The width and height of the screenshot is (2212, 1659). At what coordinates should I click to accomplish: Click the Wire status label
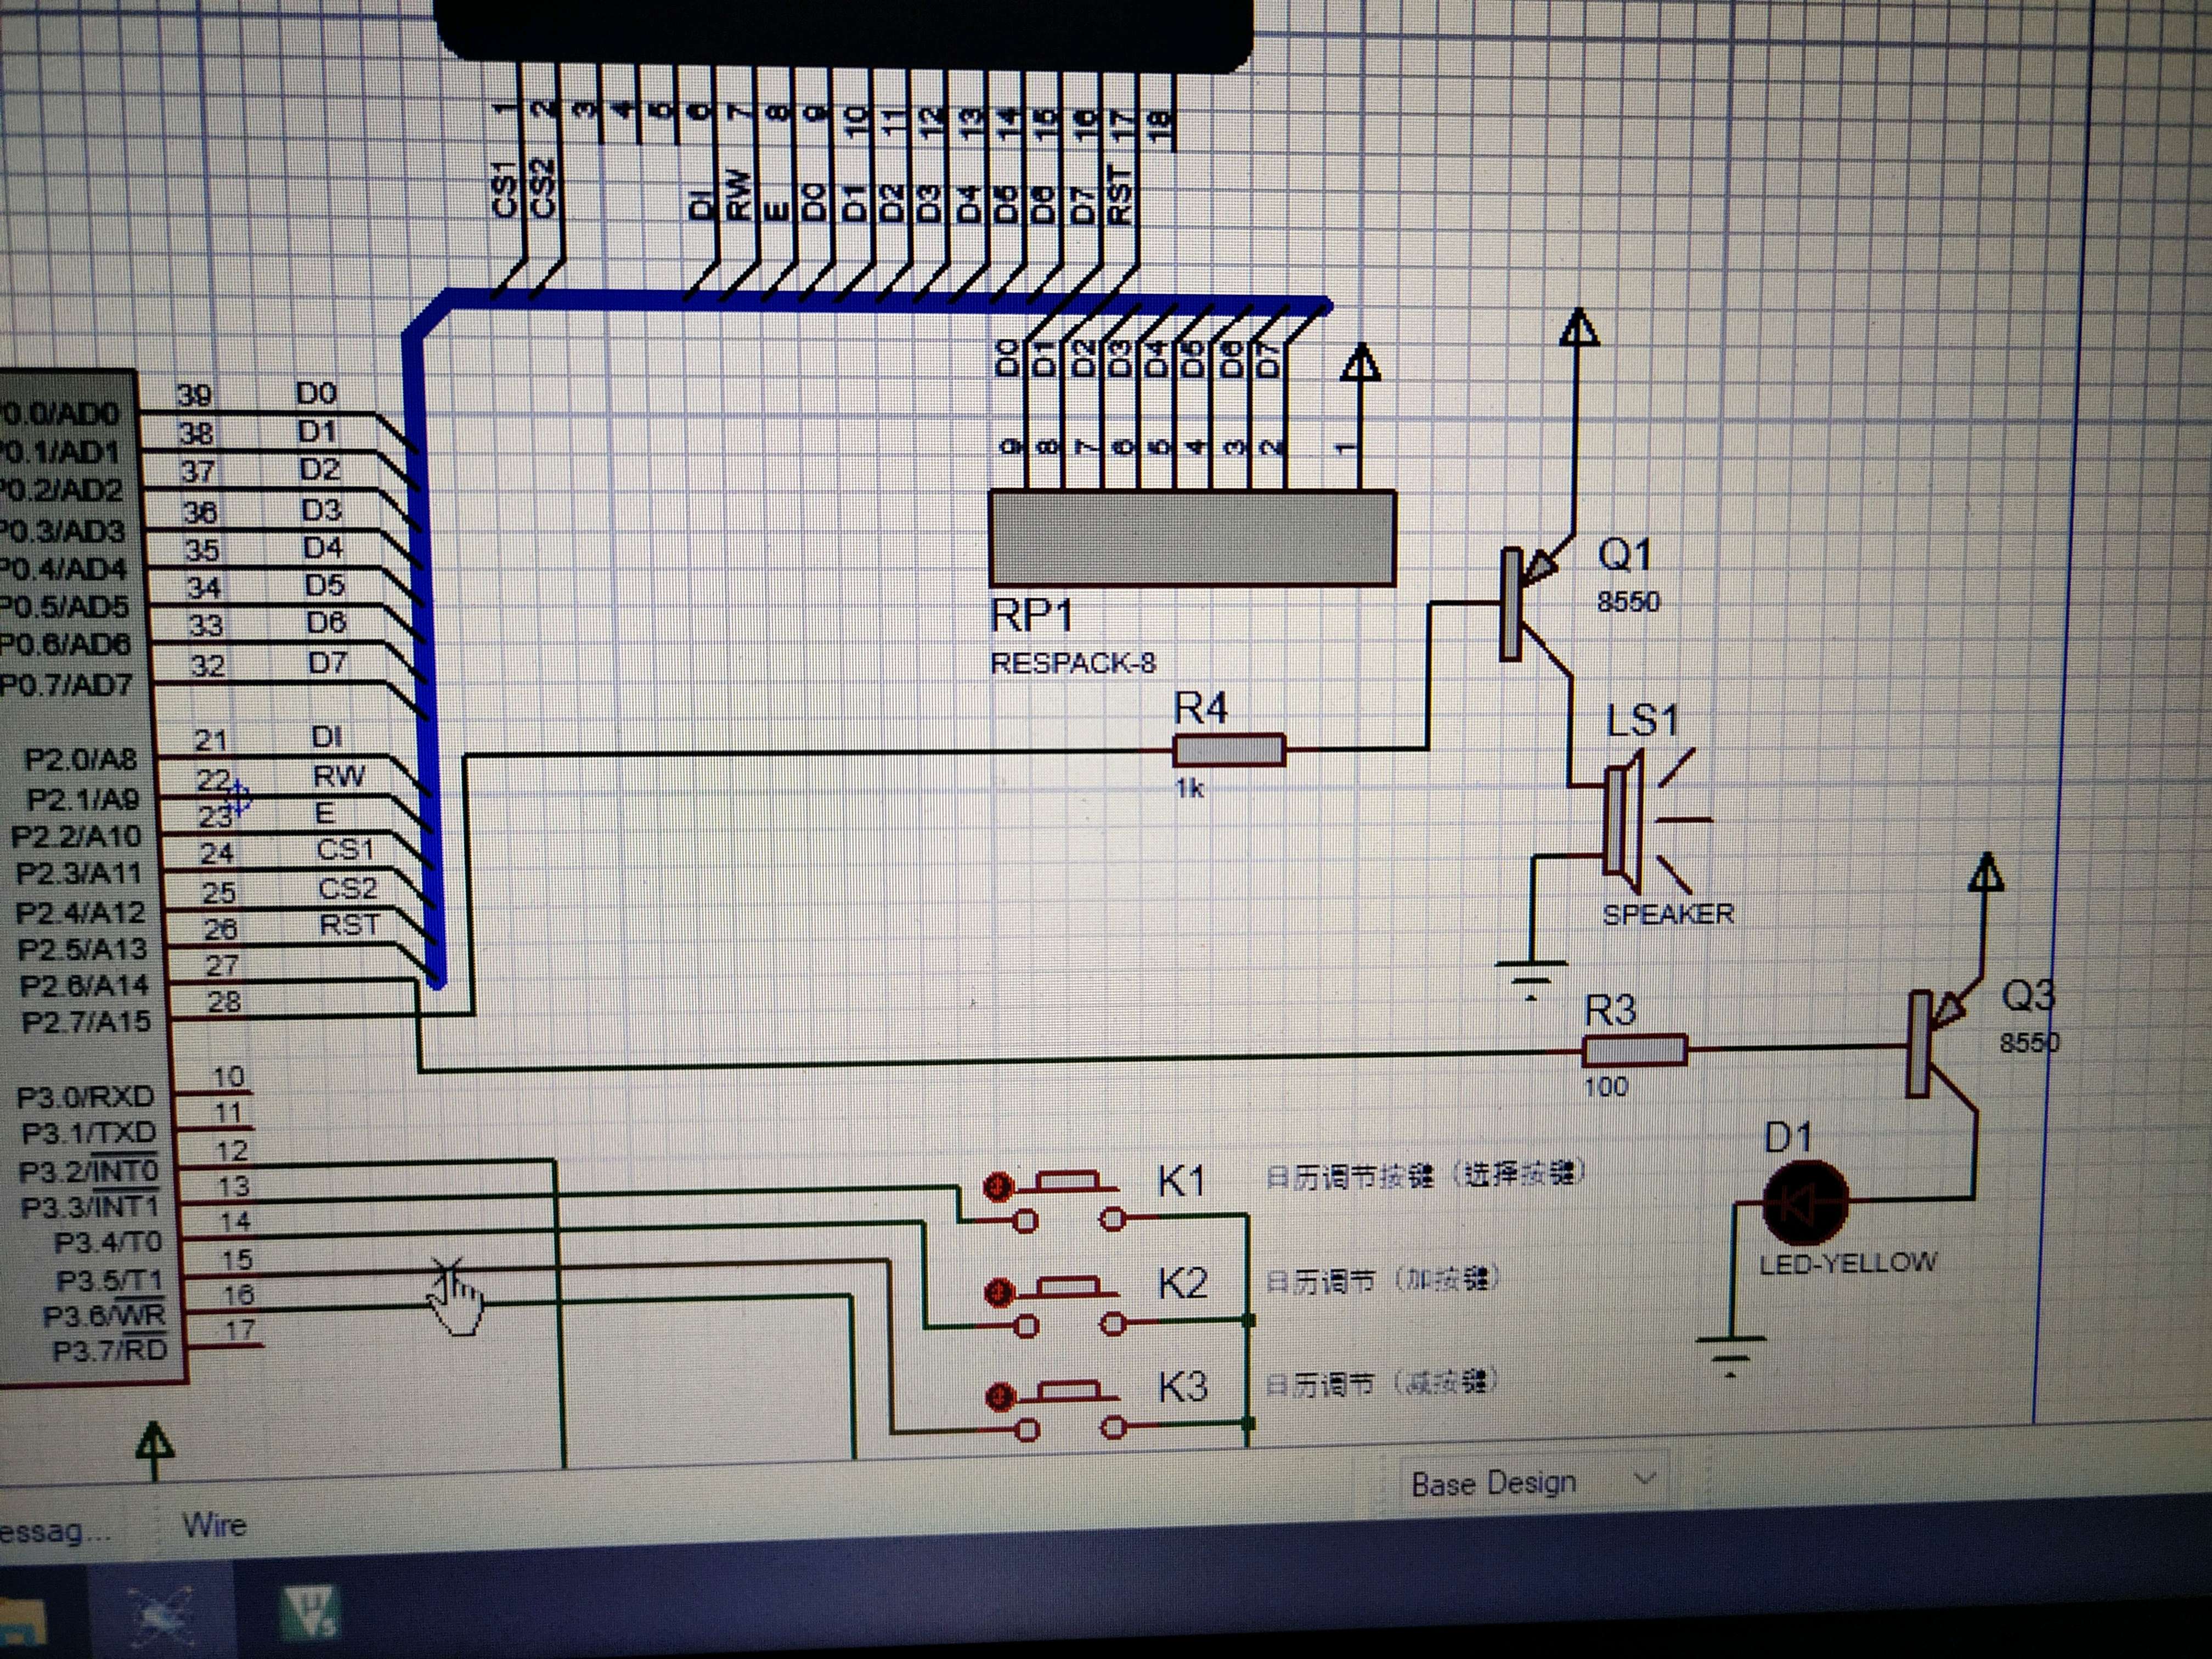click(x=214, y=1526)
